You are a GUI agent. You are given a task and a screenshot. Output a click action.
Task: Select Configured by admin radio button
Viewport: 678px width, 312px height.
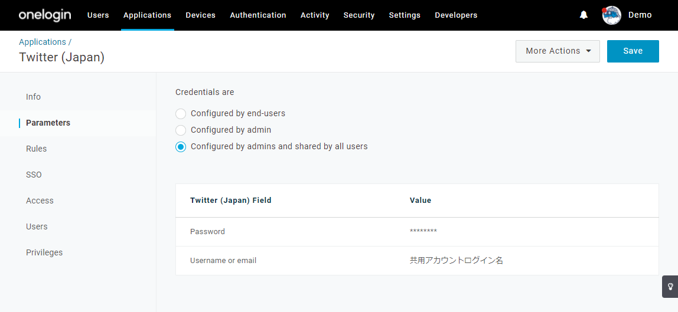181,130
